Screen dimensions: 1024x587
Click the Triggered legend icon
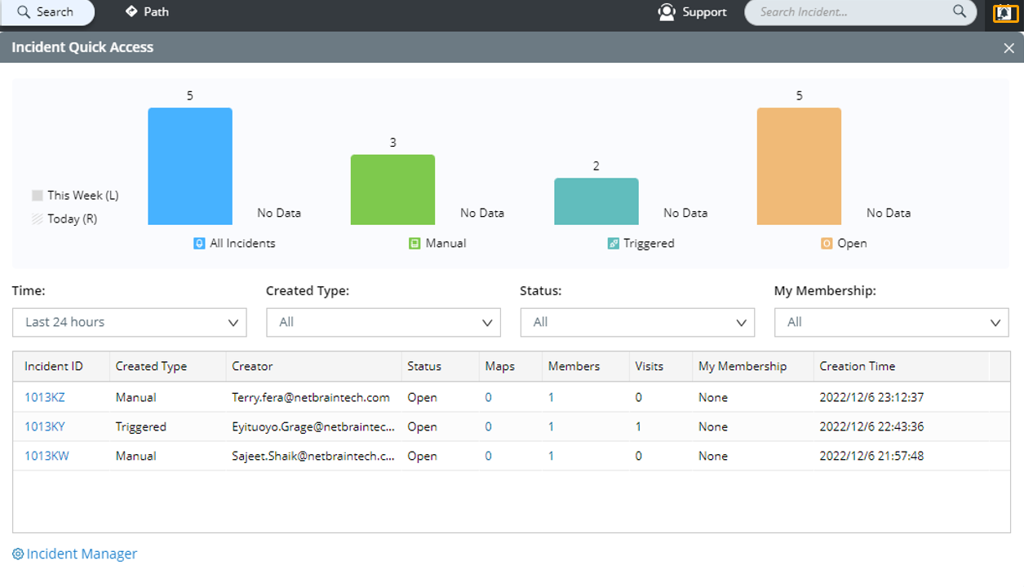(613, 243)
